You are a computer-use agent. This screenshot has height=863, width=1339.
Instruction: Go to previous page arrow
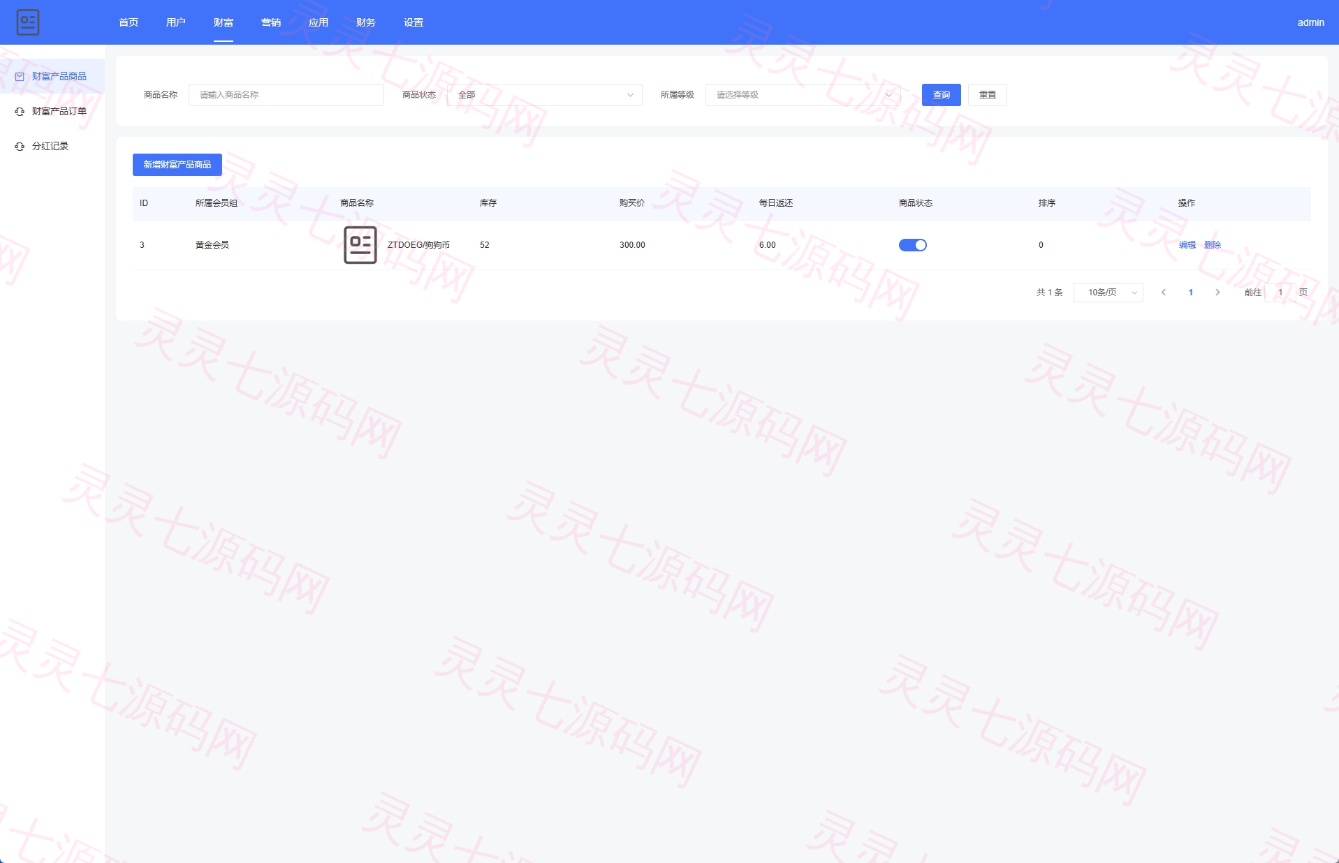tap(1164, 293)
